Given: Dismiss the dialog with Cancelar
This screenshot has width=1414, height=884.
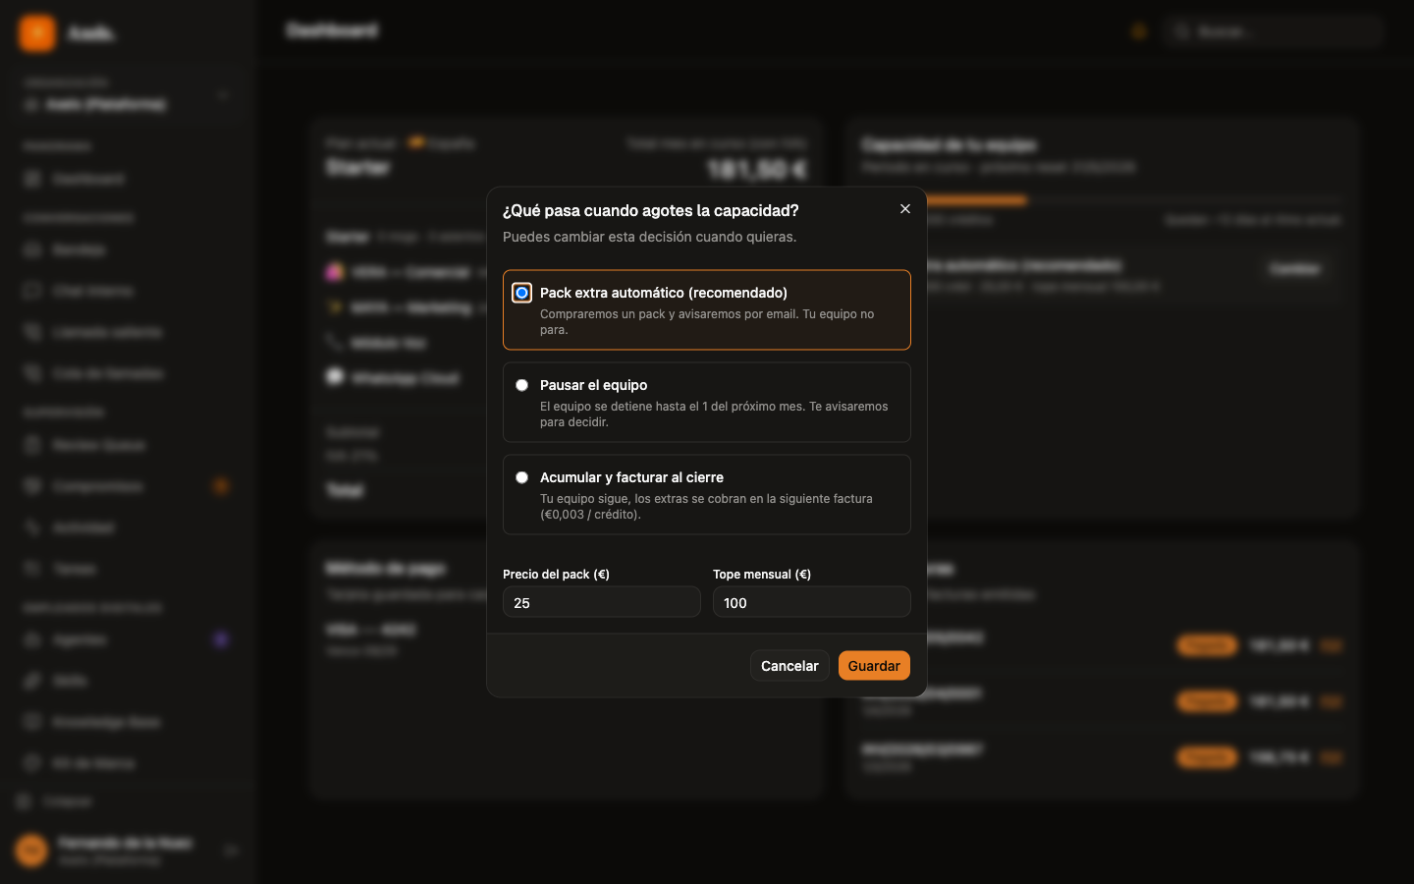Looking at the screenshot, I should [x=789, y=666].
